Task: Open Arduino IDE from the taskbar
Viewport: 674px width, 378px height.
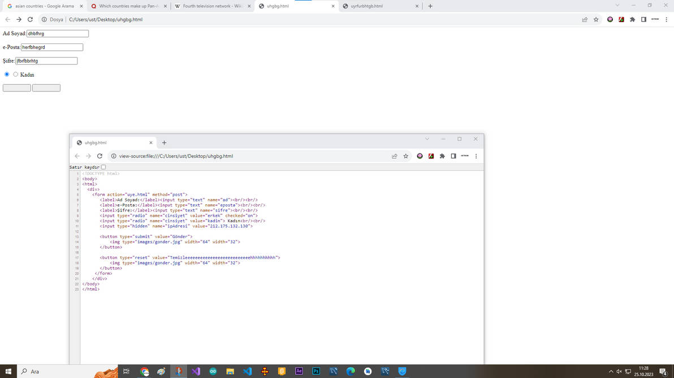Action: coord(213,371)
